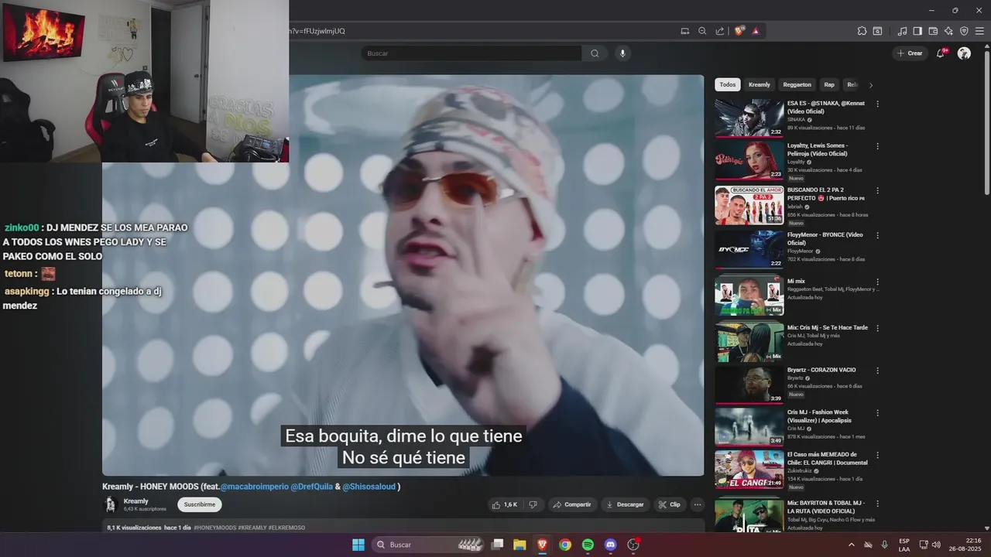Open El Caso más MEMEADO de Chile title
The image size is (991, 557).
827,459
